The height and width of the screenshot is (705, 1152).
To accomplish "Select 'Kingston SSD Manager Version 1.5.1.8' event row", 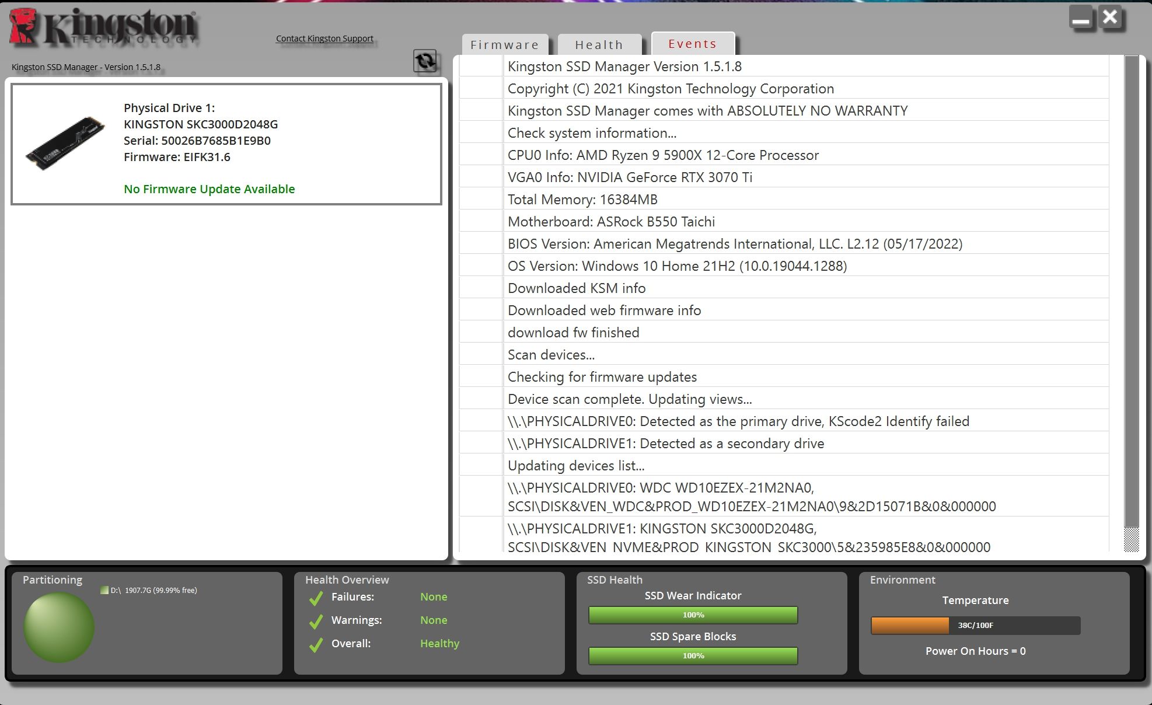I will (x=784, y=67).
